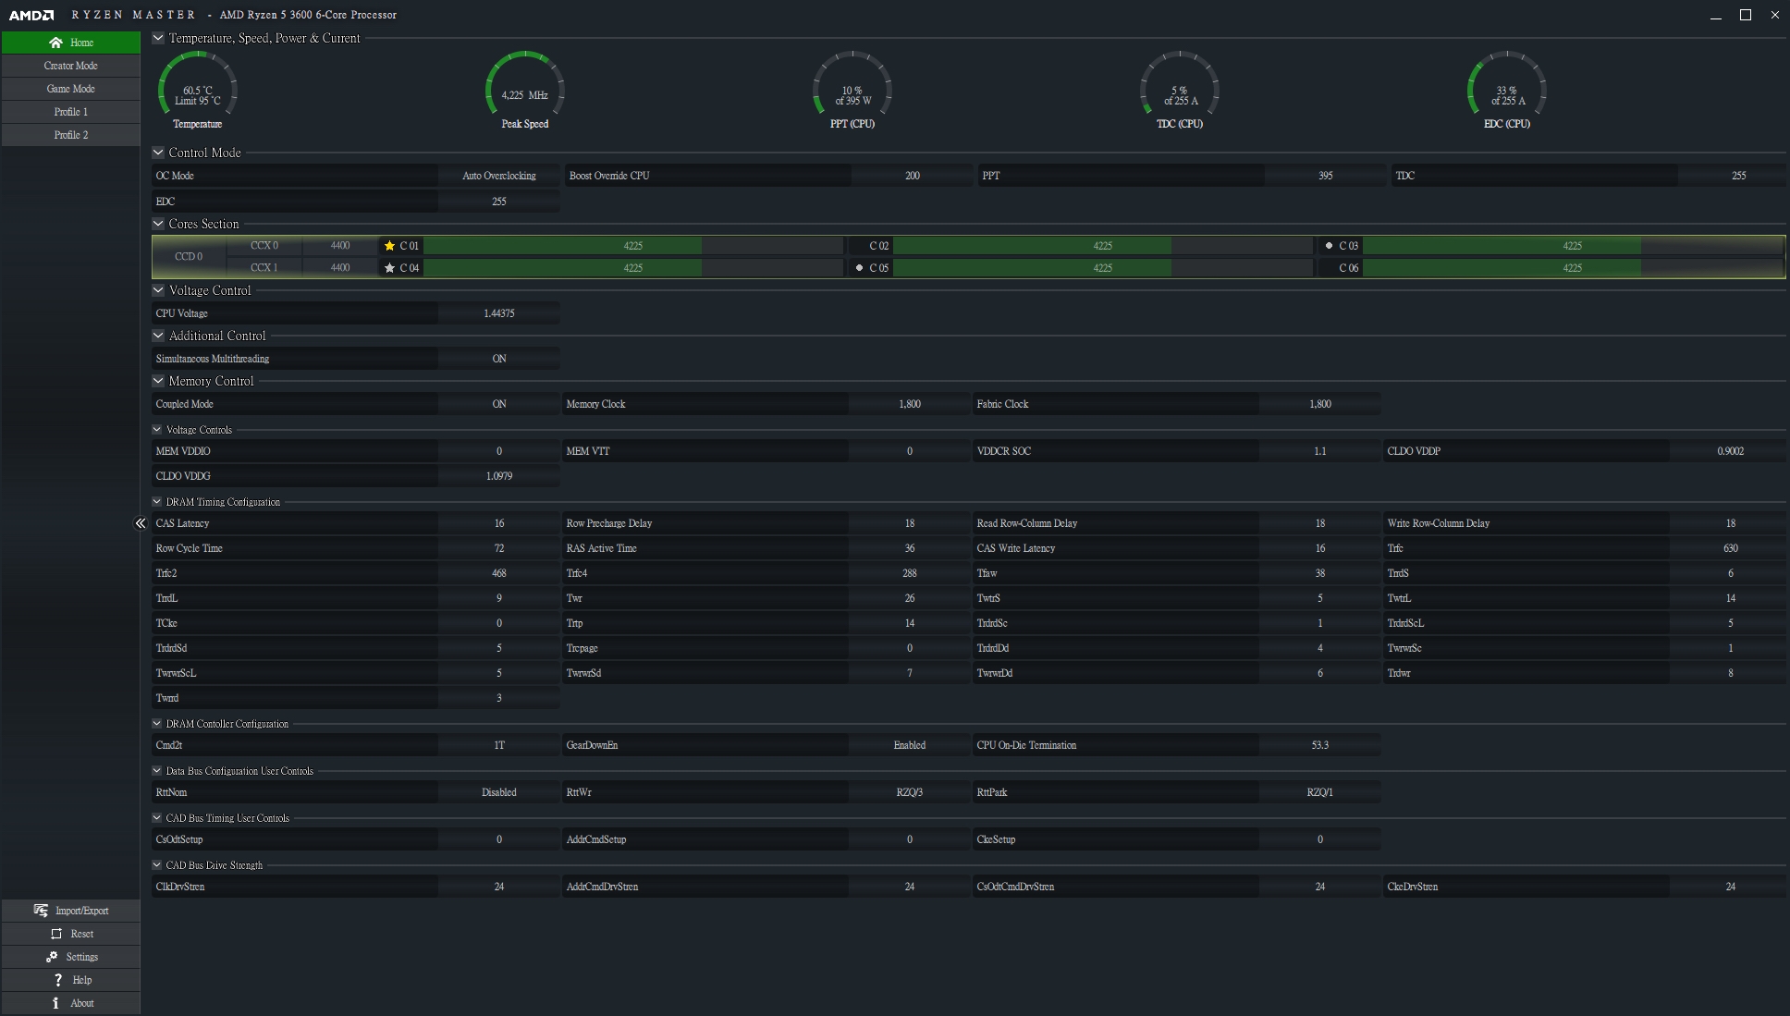
Task: Click GearDownEn Enabled value
Action: 910,745
